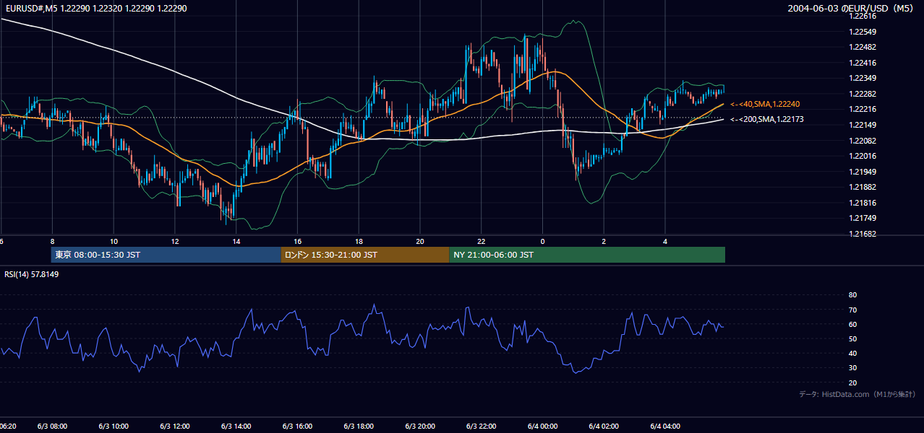The width and height of the screenshot is (924, 433).
Task: Click price axis value 1.22149
Action: (863, 125)
